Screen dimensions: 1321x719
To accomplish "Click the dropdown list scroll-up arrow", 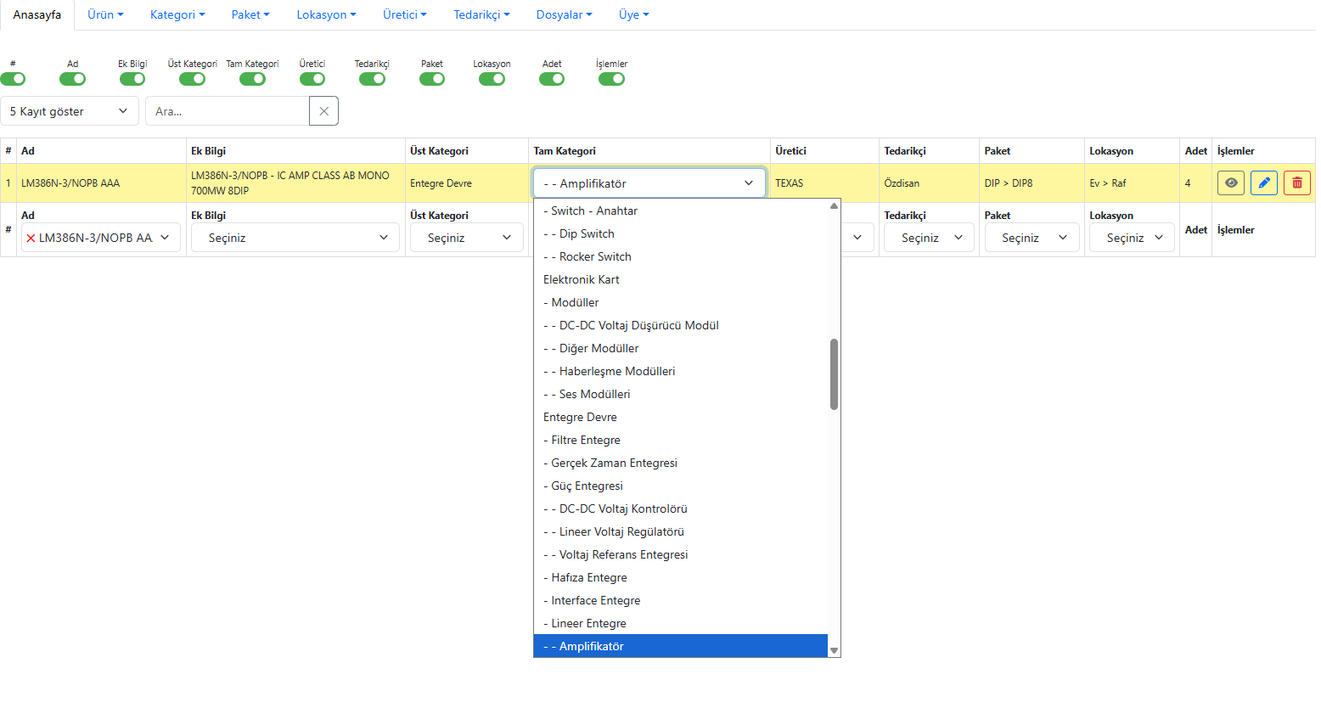I will point(834,206).
